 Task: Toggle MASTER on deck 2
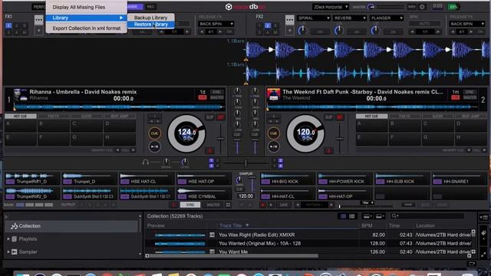[470, 97]
